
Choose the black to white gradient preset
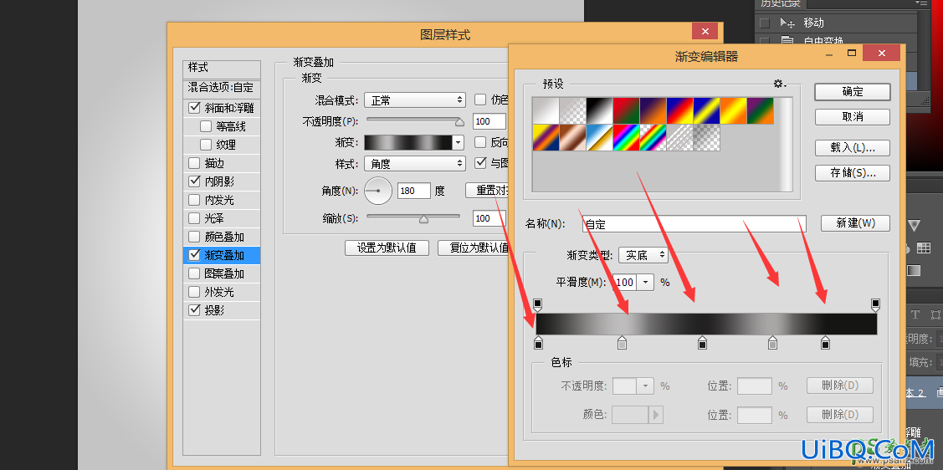(600, 110)
